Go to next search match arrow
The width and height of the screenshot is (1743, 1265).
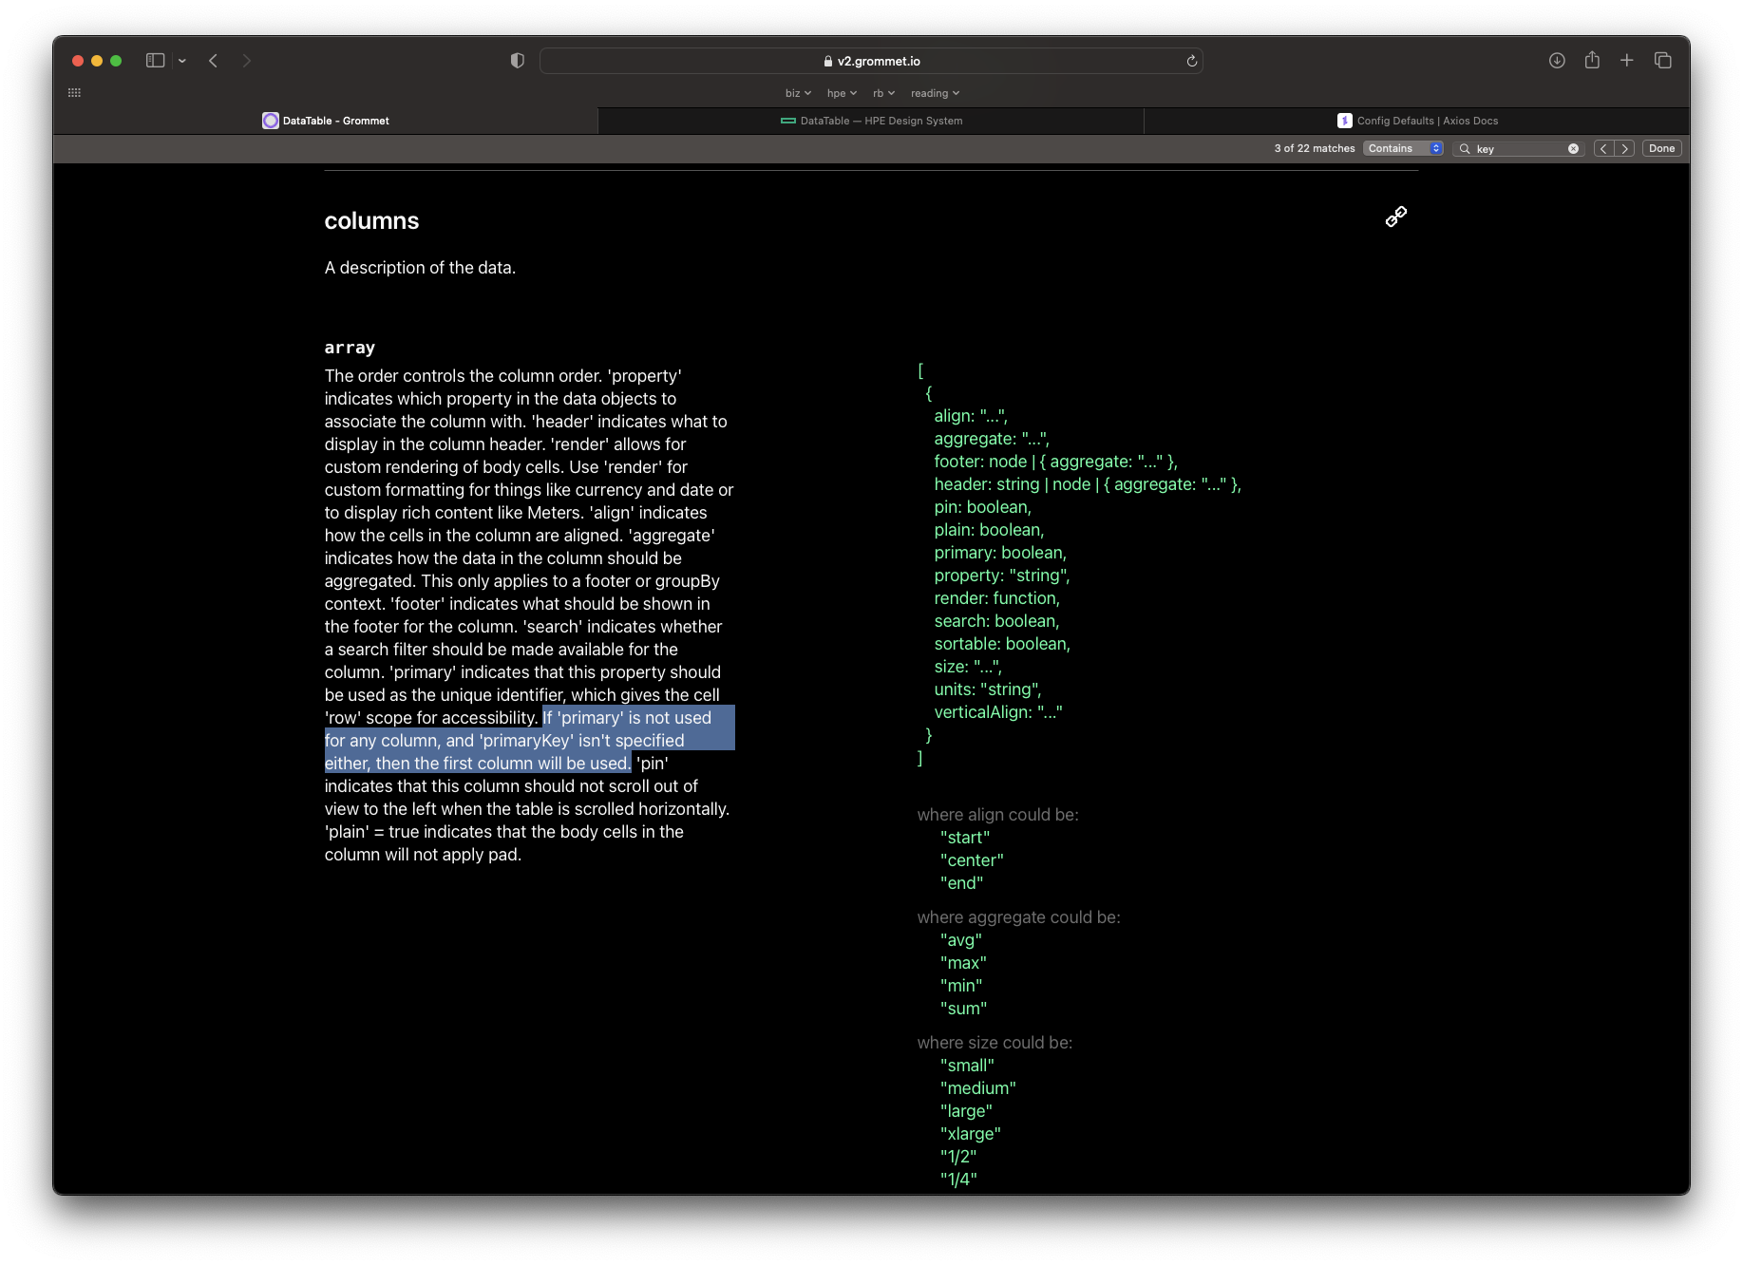click(x=1624, y=148)
